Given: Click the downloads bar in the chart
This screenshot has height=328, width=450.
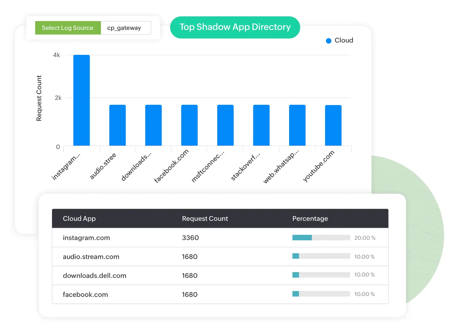Looking at the screenshot, I should [153, 125].
